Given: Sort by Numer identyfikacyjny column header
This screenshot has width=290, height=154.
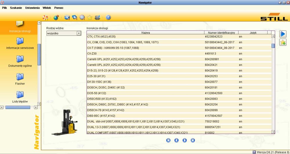Looking at the screenshot, I should coord(221,33).
